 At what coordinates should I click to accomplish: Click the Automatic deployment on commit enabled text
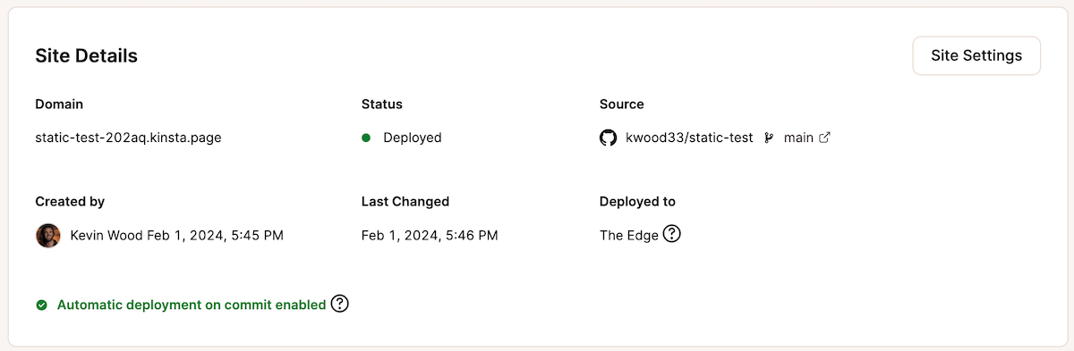click(192, 305)
